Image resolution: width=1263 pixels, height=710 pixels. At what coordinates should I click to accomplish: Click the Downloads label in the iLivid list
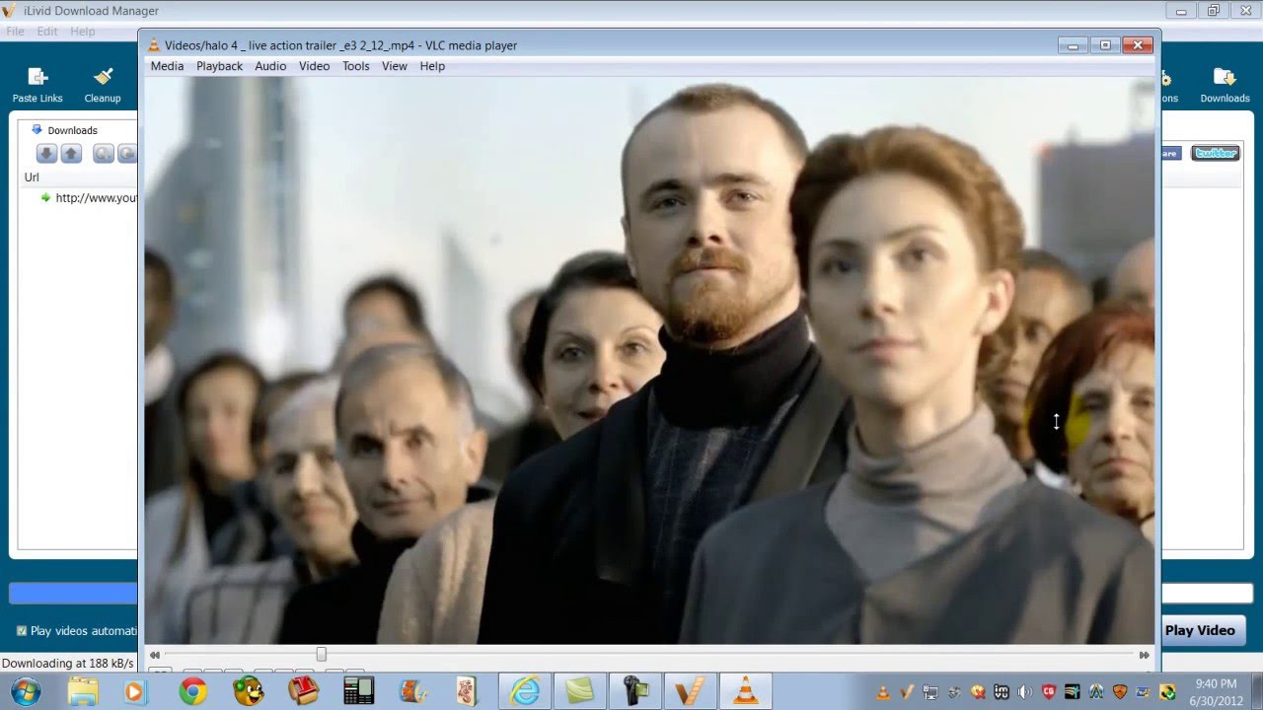click(x=72, y=130)
